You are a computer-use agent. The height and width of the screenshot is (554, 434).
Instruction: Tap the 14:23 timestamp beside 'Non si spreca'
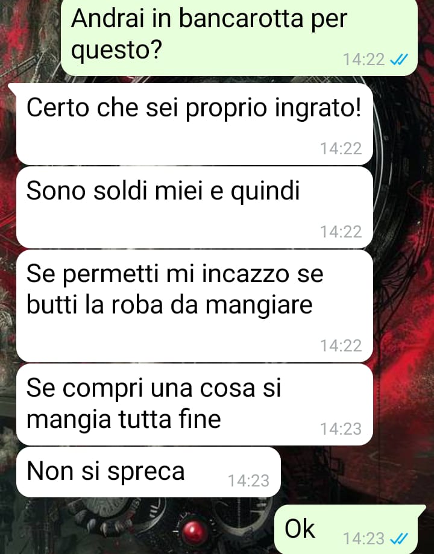(x=248, y=481)
